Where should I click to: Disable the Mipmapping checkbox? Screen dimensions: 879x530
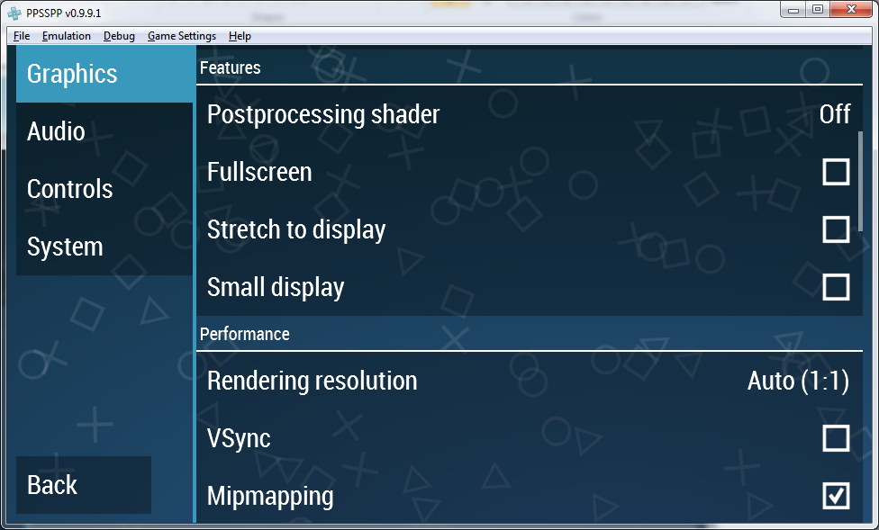point(836,496)
